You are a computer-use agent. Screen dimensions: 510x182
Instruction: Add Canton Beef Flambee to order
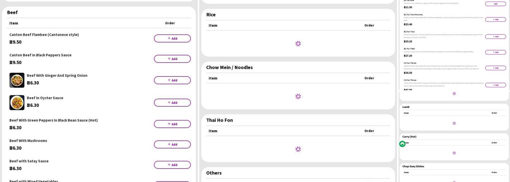coord(172,39)
